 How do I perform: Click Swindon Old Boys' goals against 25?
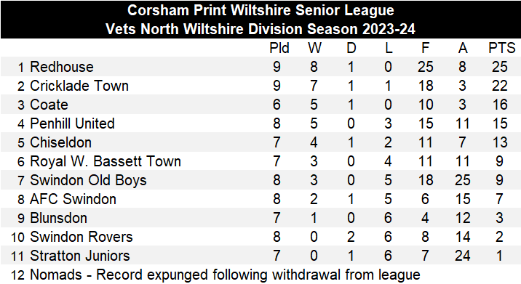(463, 180)
